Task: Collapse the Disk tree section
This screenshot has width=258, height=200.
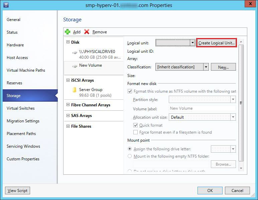Action: [x=68, y=42]
